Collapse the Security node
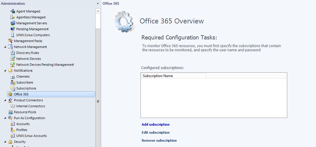 (5, 142)
